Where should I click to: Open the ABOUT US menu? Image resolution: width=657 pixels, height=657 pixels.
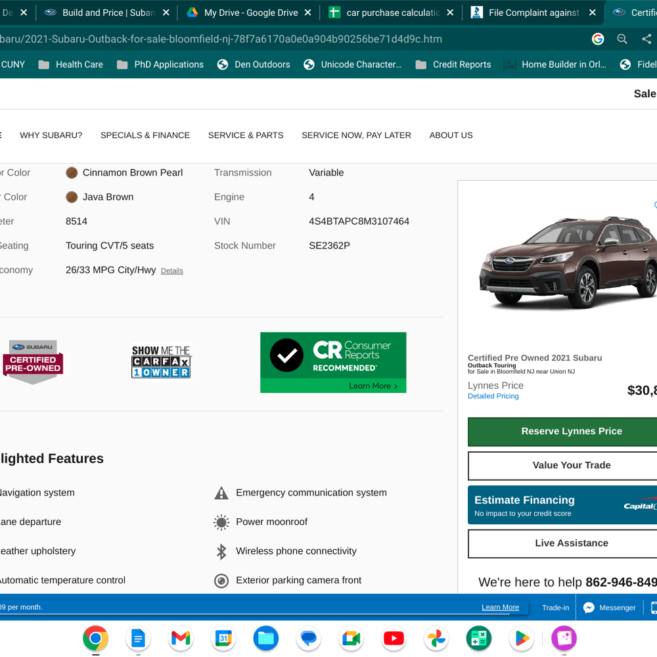click(x=451, y=135)
